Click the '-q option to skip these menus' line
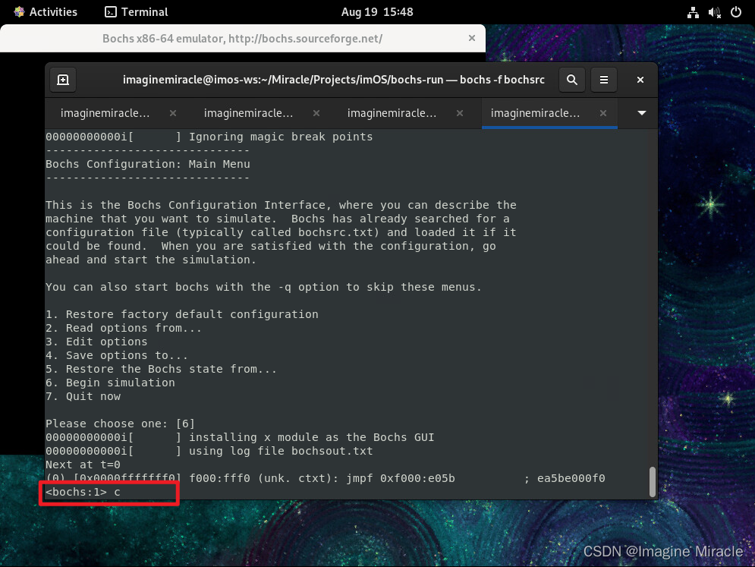Screen dimensions: 755x567 [x=263, y=287]
